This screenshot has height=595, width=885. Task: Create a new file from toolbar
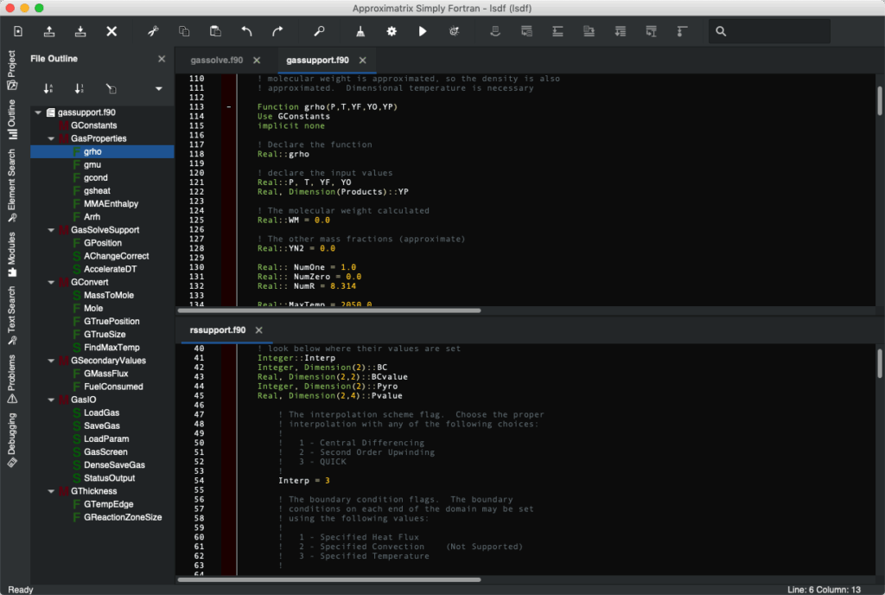coord(18,32)
